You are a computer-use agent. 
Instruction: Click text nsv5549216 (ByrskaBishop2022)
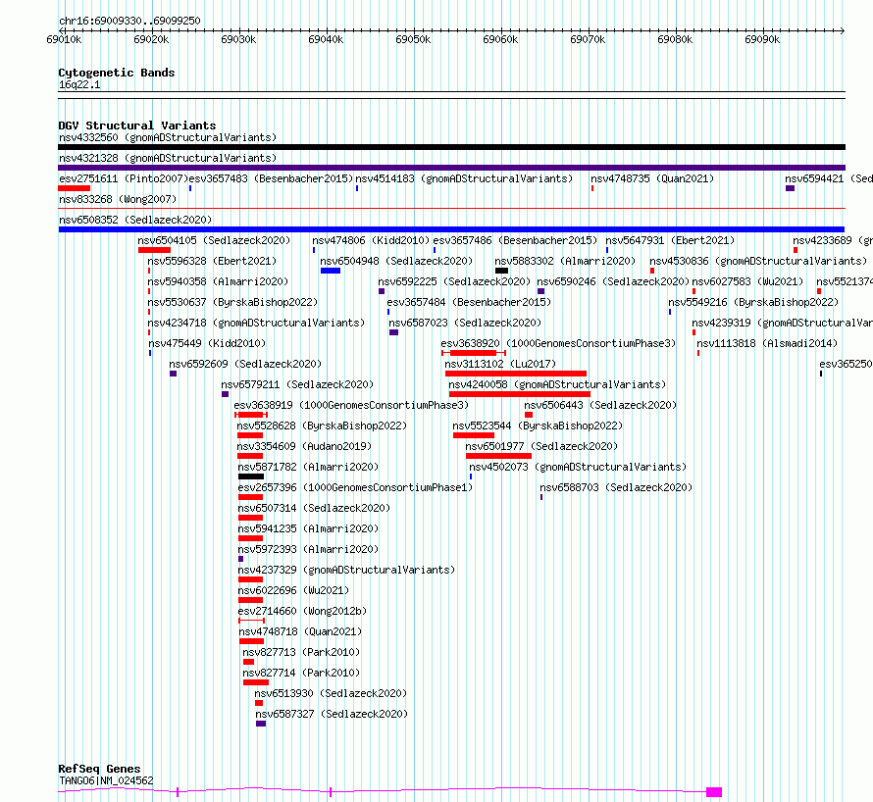pyautogui.click(x=753, y=302)
